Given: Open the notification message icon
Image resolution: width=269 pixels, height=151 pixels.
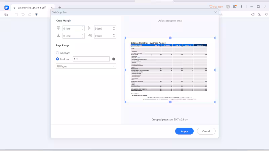Looking at the screenshot, I should pos(235,7).
